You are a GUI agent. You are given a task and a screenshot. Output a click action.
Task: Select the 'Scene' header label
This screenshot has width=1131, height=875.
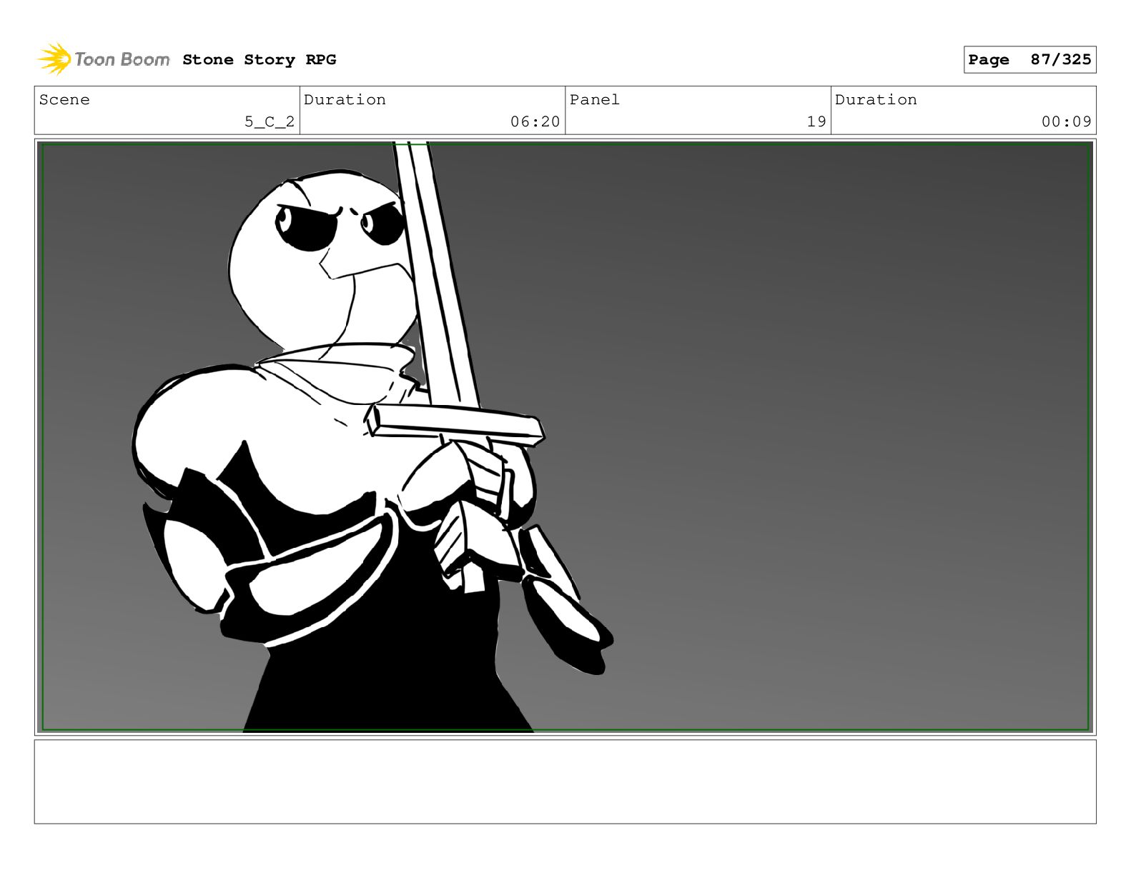(64, 100)
